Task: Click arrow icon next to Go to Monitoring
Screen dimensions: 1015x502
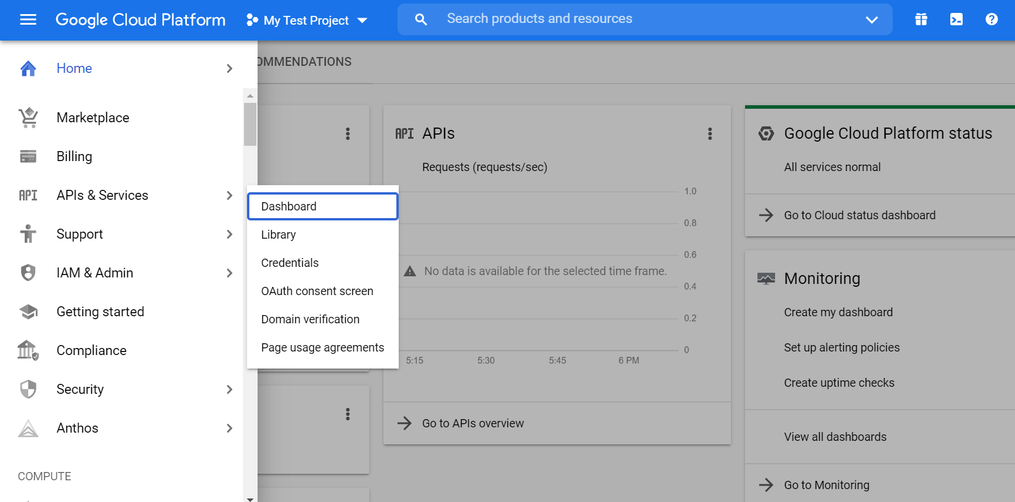Action: (x=766, y=485)
